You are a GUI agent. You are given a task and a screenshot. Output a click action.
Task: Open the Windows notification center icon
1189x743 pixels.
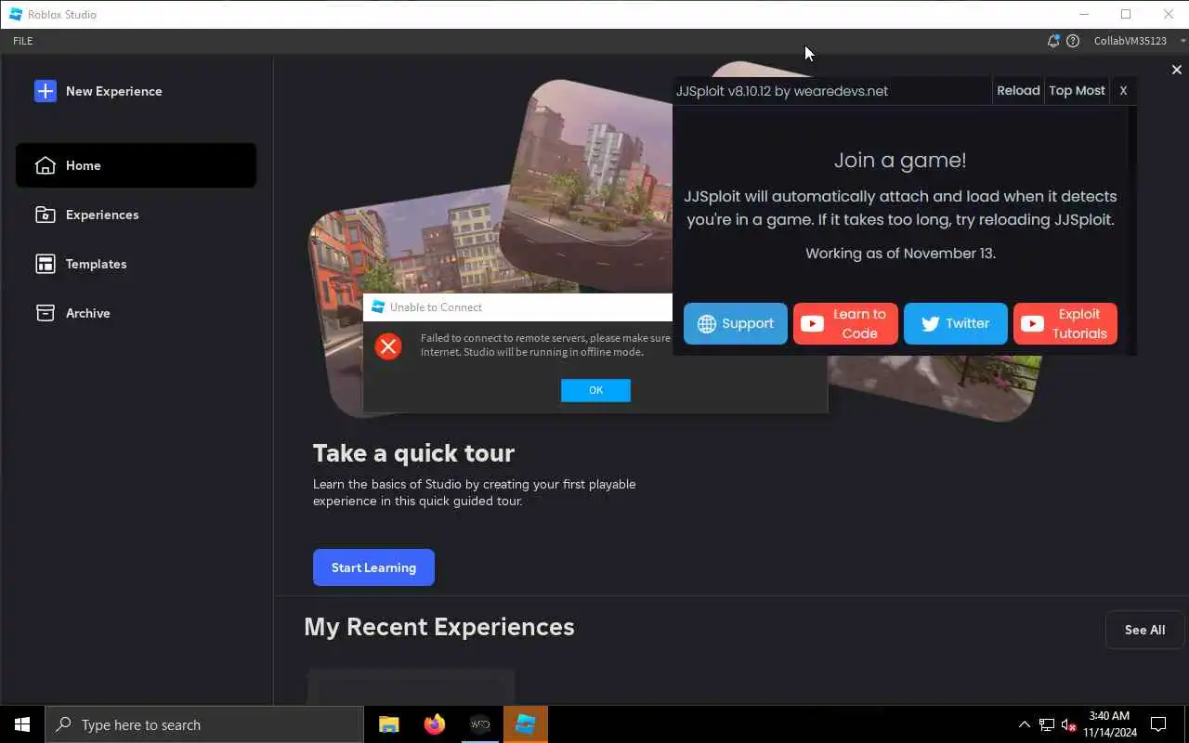[1158, 724]
